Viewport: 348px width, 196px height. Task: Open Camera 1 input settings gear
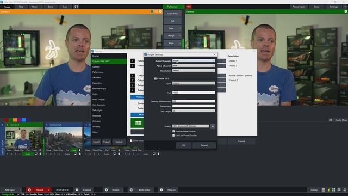tap(40, 154)
